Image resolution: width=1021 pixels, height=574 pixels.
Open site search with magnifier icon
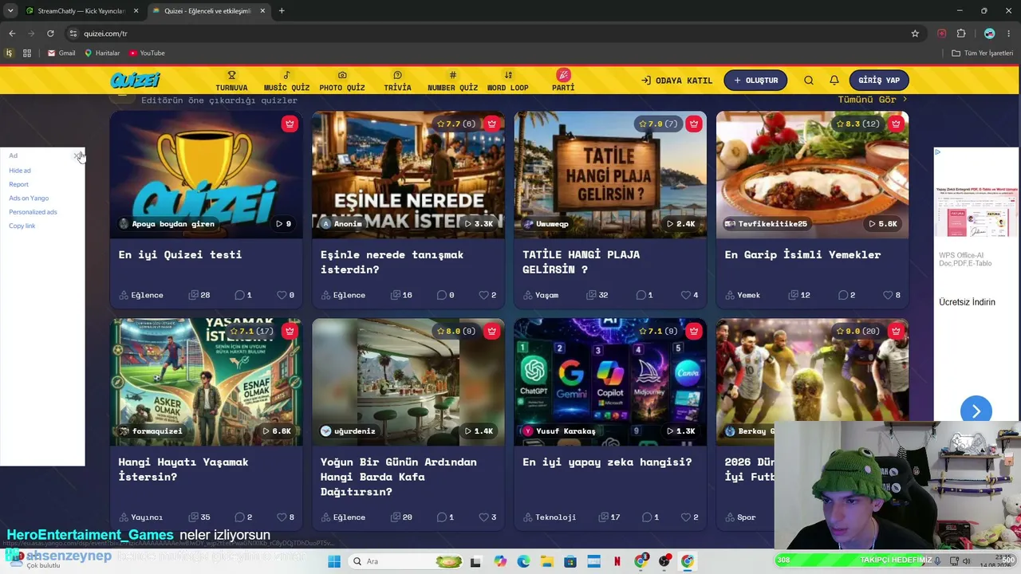809,81
